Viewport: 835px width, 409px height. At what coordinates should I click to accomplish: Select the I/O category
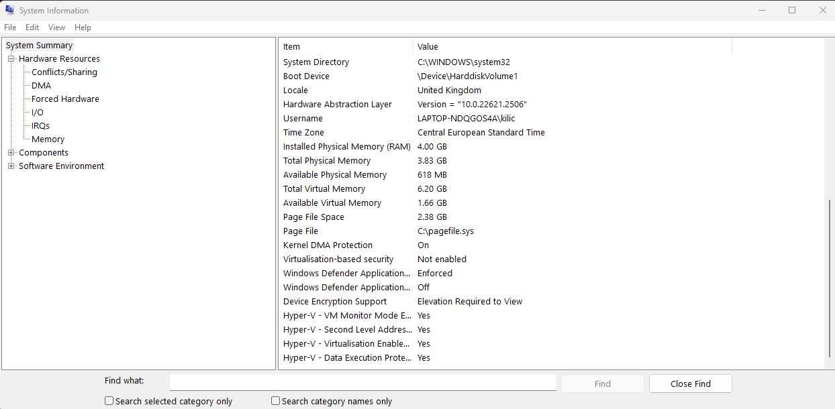38,113
